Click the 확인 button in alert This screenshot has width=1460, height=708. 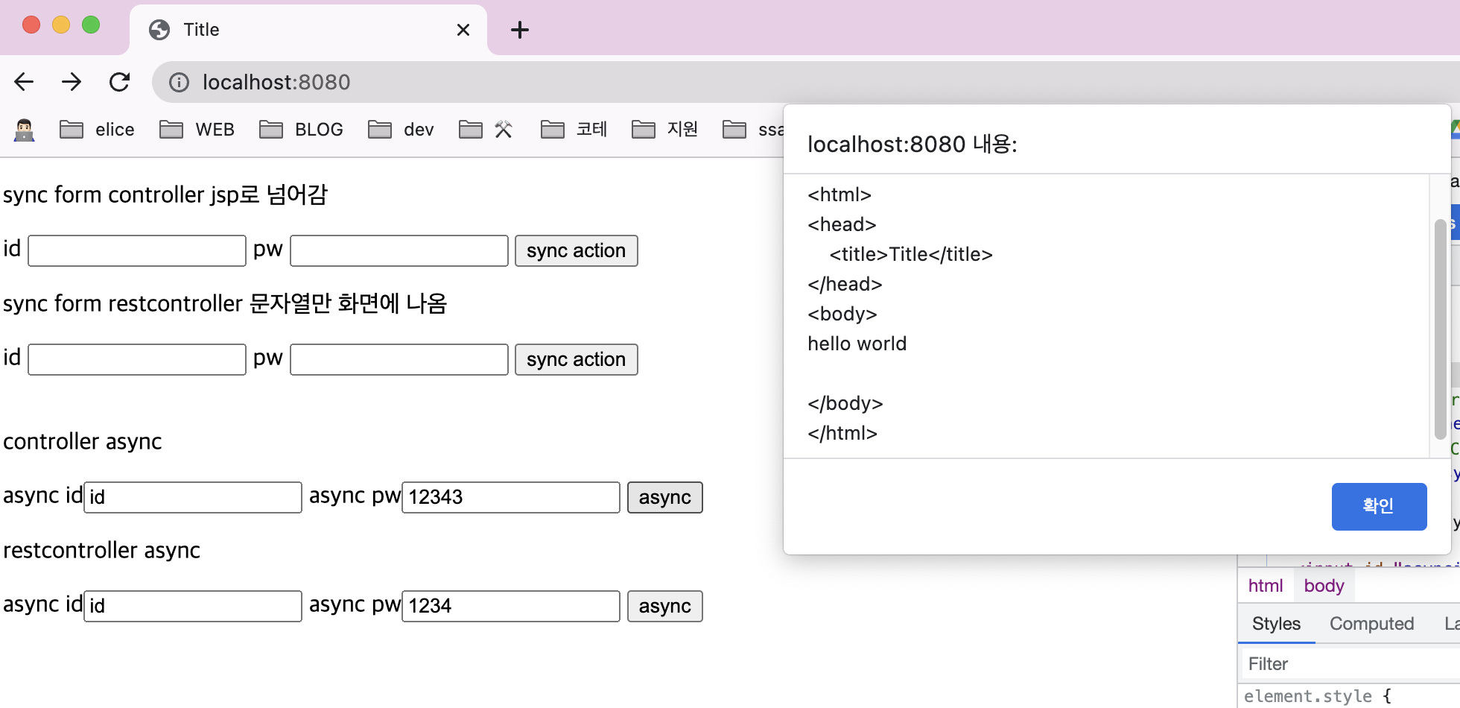[x=1379, y=506]
